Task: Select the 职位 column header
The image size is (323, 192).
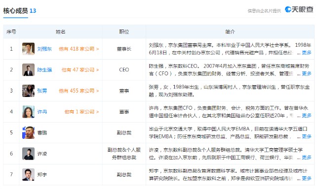Action: 124,32
